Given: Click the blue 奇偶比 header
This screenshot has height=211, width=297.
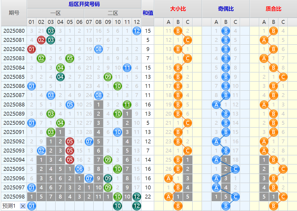Looking at the screenshot, I should coord(226,9).
